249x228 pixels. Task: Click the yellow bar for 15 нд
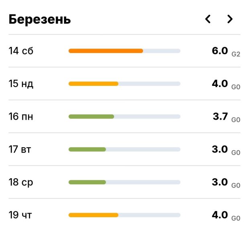coord(93,84)
